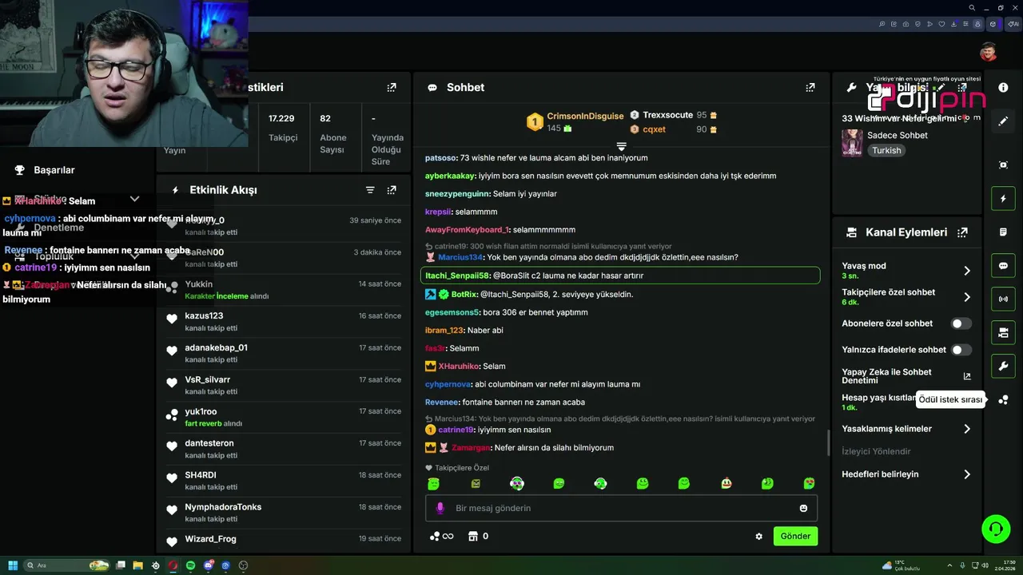Click the wrench sidebar icon
1023x575 pixels.
(x=1003, y=366)
